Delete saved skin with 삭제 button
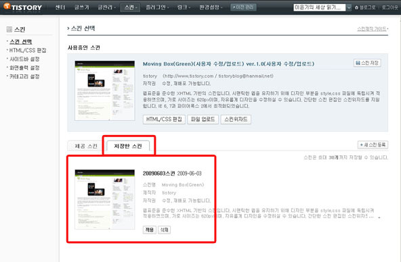This screenshot has height=262, width=401. point(164,230)
